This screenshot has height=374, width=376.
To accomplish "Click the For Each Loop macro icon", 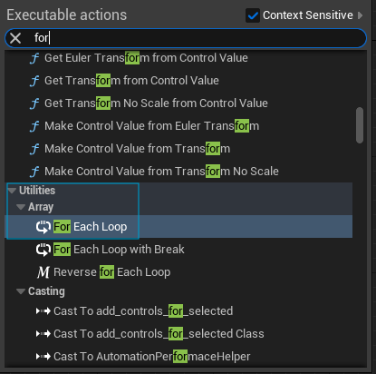I will pyautogui.click(x=43, y=227).
